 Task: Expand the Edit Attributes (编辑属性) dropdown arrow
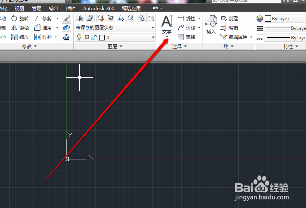point(251,37)
